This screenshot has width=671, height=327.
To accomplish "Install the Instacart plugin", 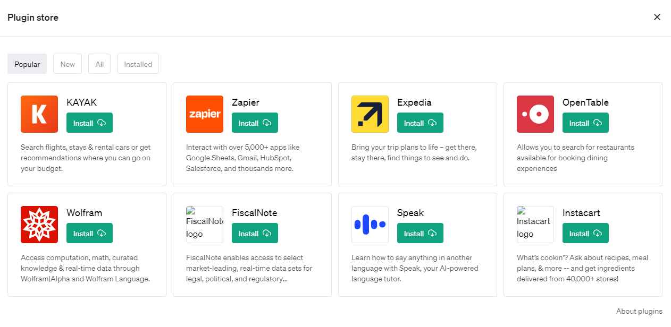I will pyautogui.click(x=585, y=233).
